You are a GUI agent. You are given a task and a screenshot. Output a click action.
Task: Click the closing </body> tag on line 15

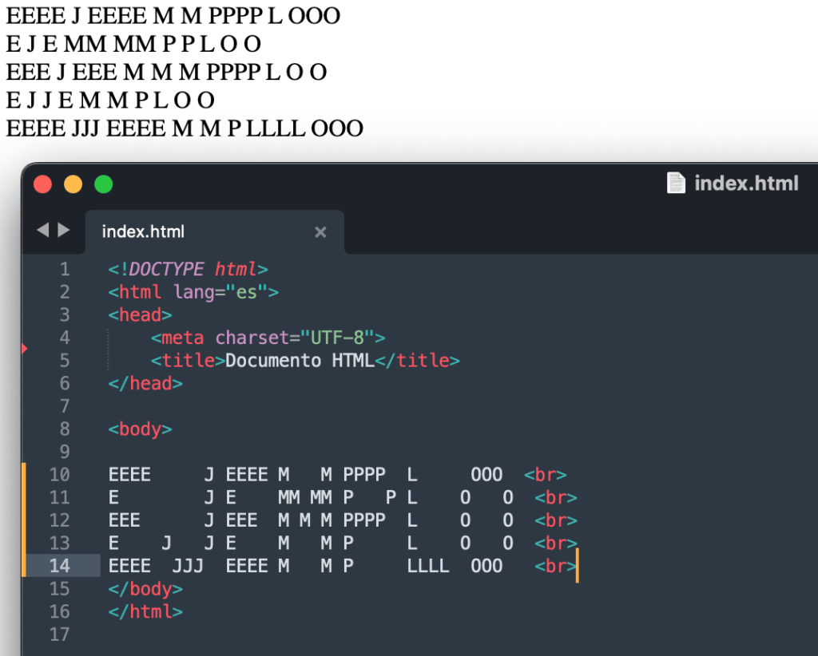145,589
